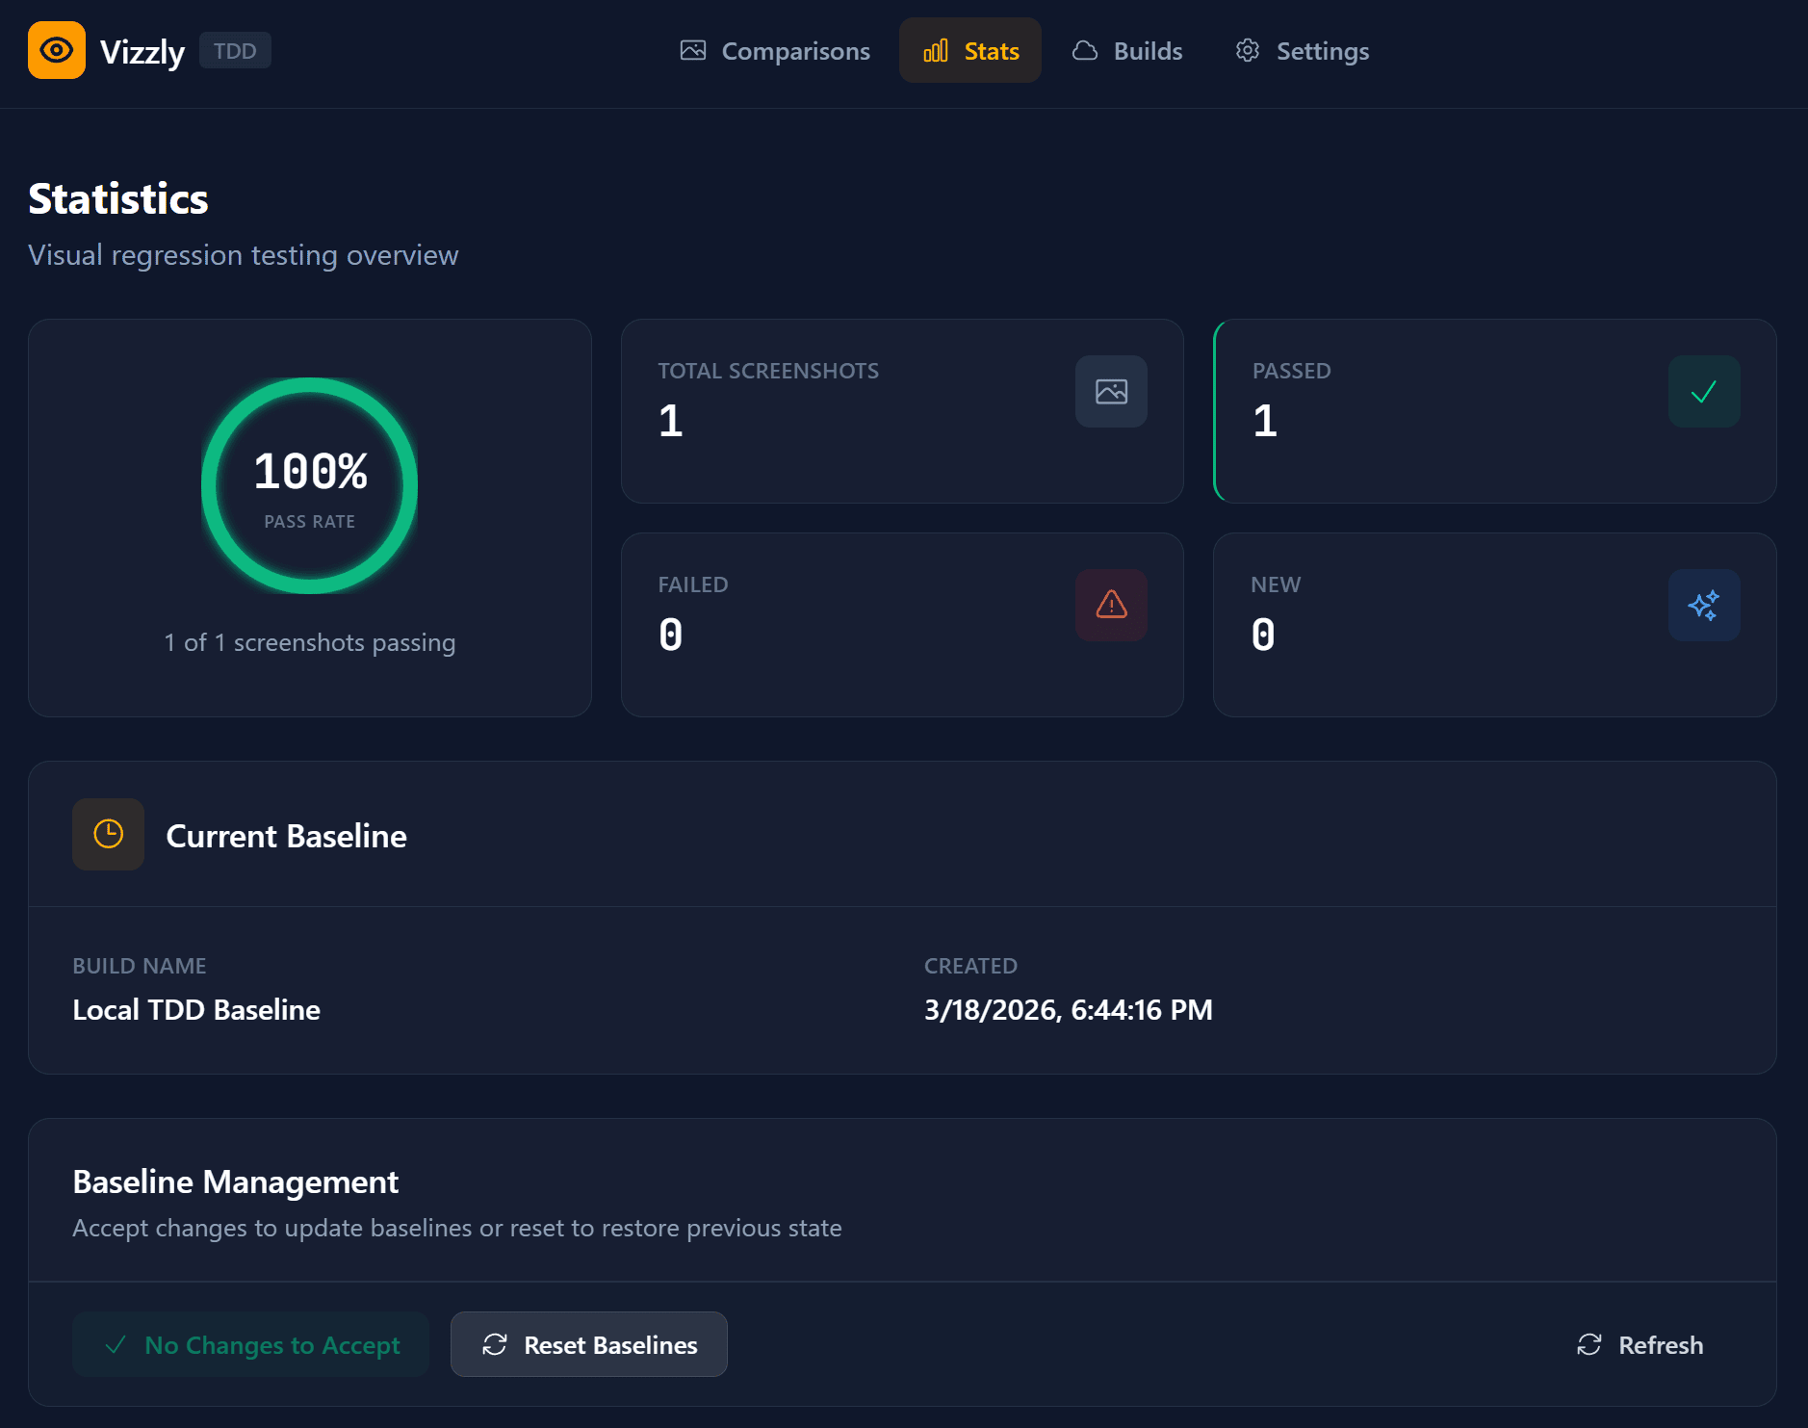Screen dimensions: 1808x1428
Task: Click the 100% pass rate progress ring
Action: pyautogui.click(x=309, y=486)
